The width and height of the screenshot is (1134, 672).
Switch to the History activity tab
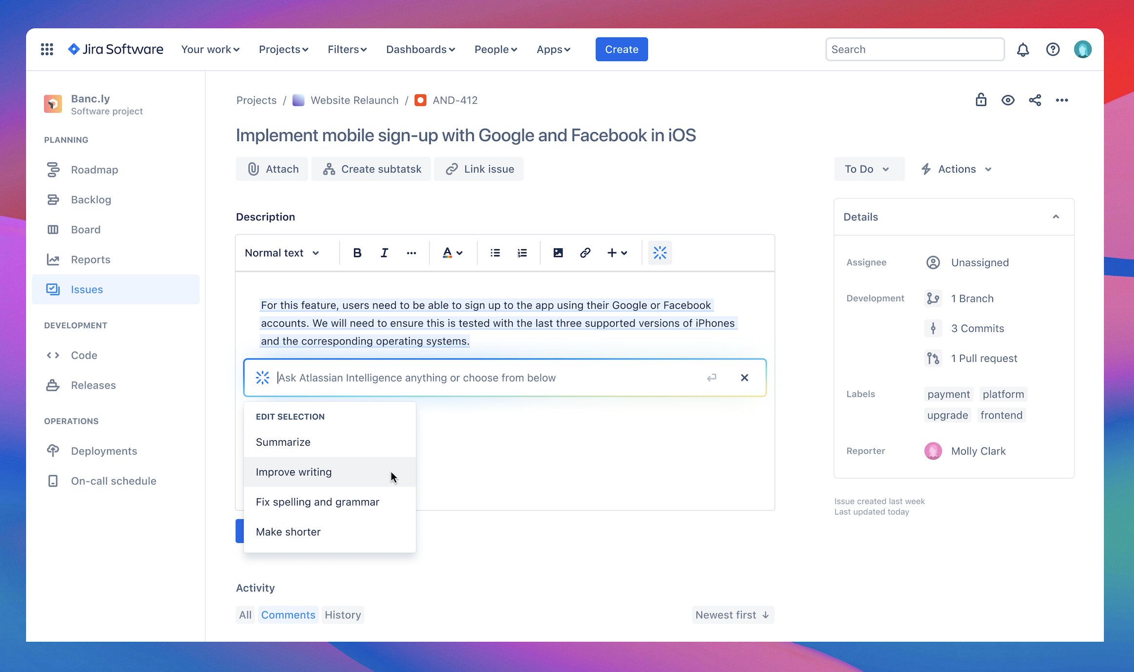click(x=343, y=614)
